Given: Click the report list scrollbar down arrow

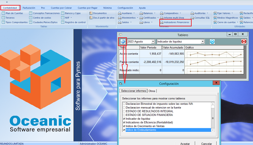Looking at the screenshot, I should pos(213,130).
